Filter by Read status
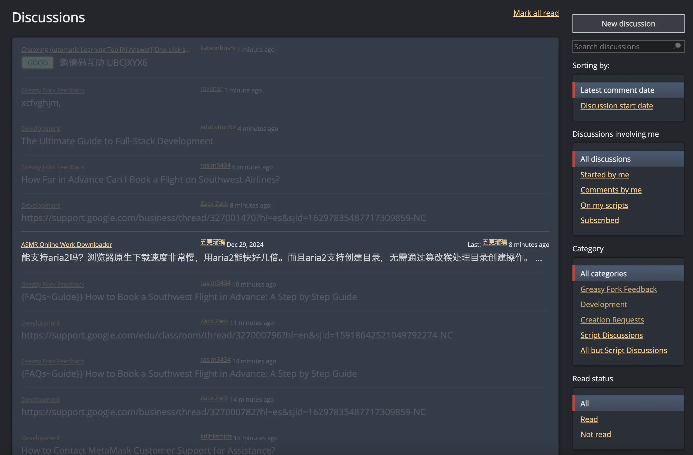The width and height of the screenshot is (693, 455). (x=589, y=419)
